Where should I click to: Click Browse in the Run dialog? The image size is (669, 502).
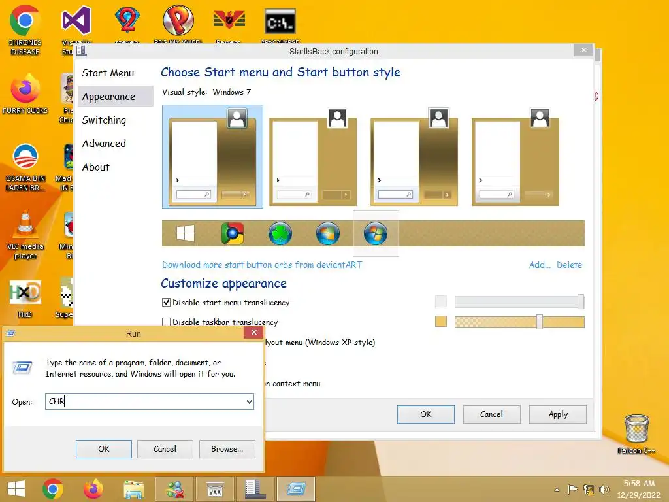[227, 448]
